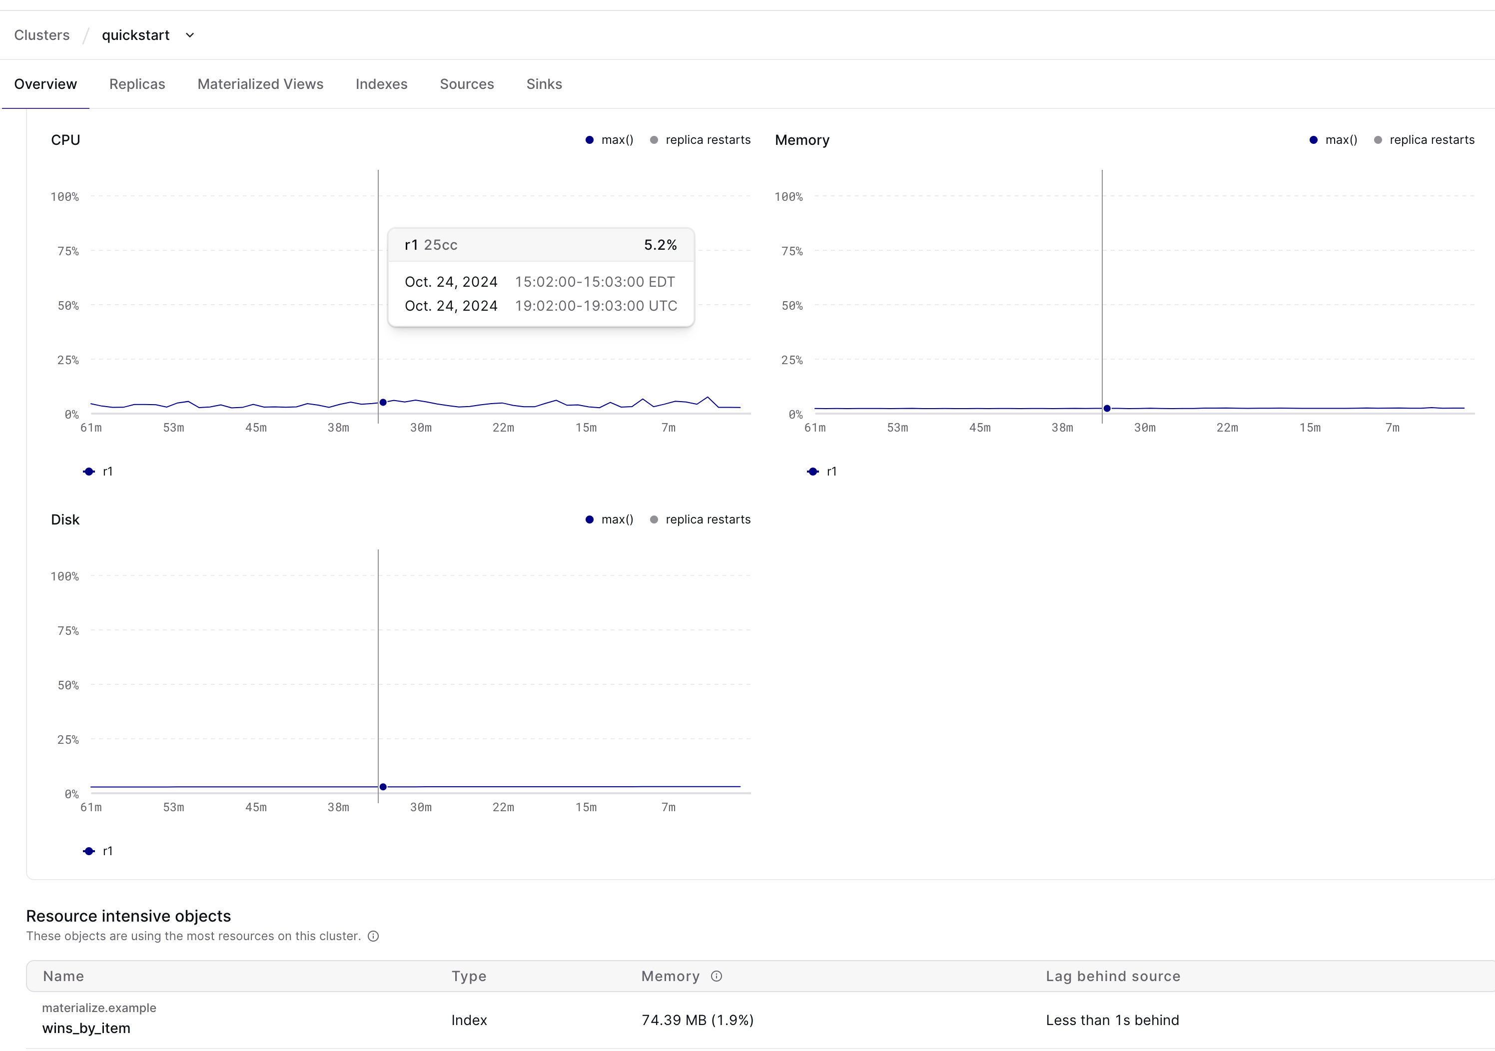Click max() legend marker in Memory chart
This screenshot has height=1051, width=1495.
[x=1313, y=140]
